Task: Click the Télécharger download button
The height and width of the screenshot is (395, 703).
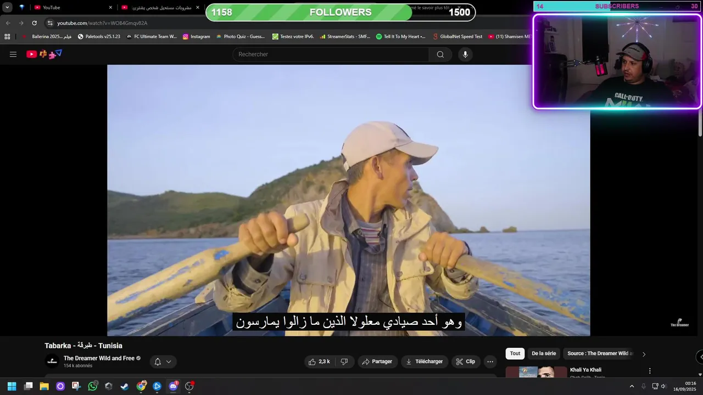Action: coord(424,362)
